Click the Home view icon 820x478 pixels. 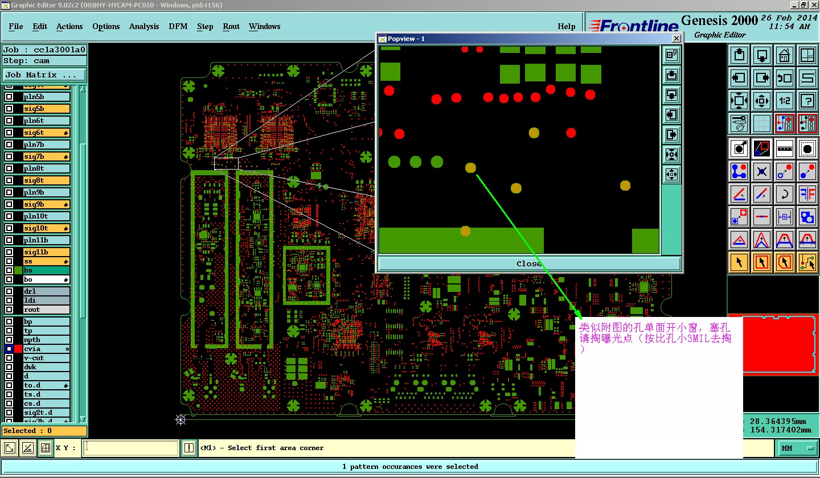pyautogui.click(x=784, y=55)
